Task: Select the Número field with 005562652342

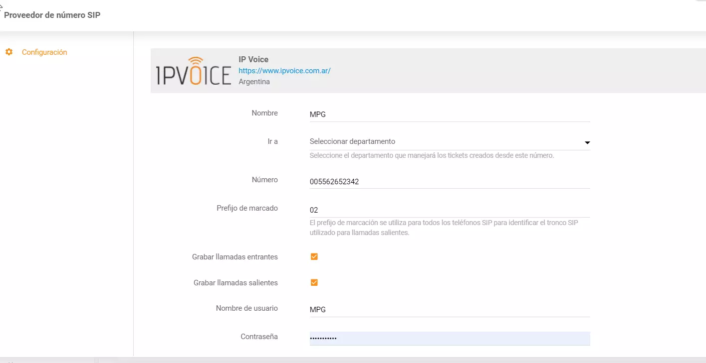Action: [x=449, y=181]
